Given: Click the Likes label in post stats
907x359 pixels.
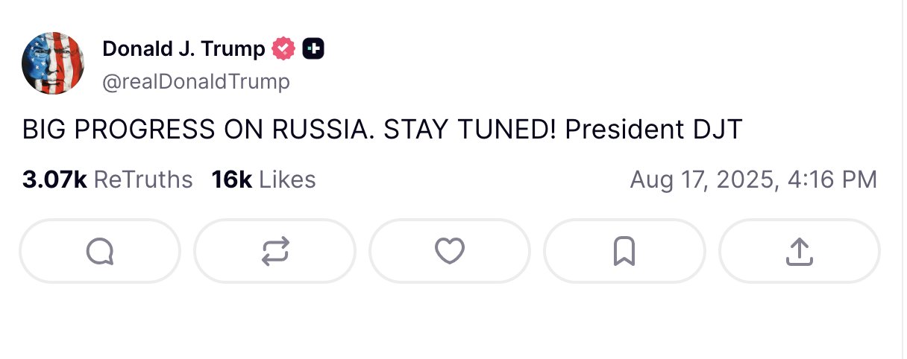Looking at the screenshot, I should [x=287, y=179].
